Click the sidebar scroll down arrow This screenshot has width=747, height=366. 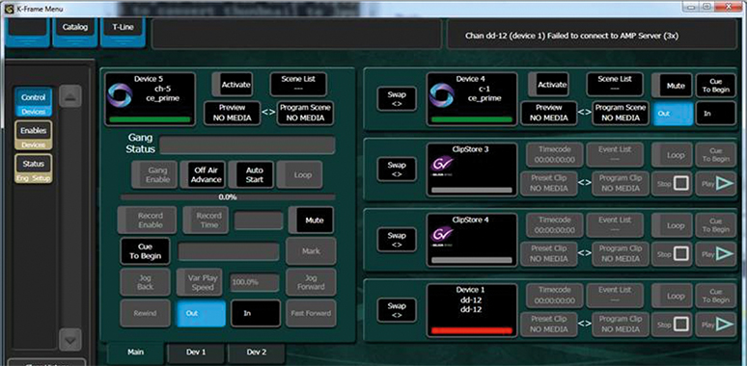(x=70, y=340)
